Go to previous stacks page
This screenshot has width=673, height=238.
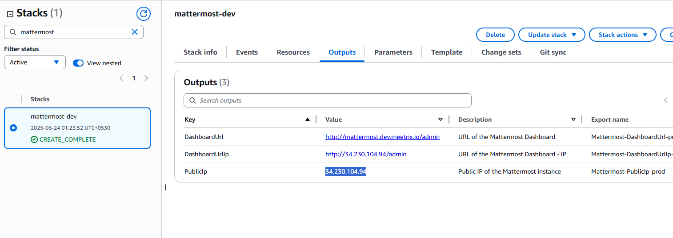coord(121,78)
